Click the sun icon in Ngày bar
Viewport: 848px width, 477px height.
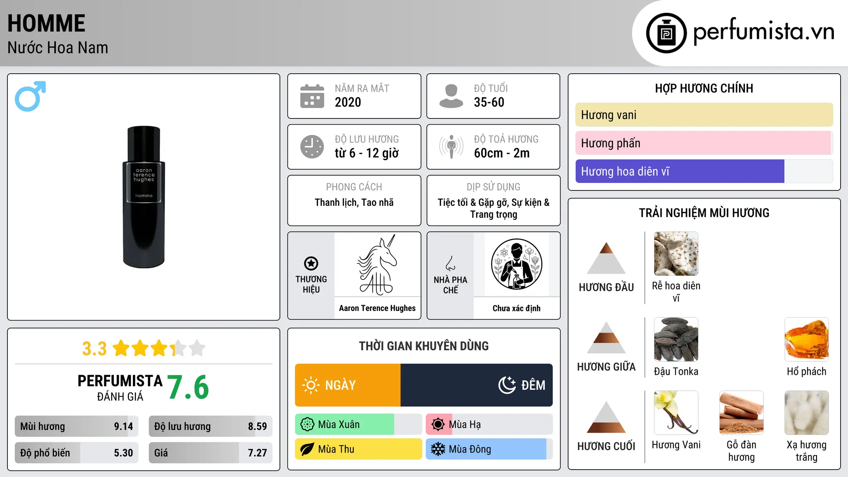[x=311, y=385]
